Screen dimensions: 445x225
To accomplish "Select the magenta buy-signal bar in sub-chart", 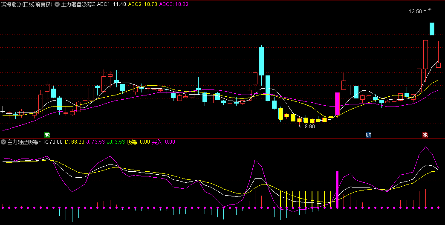I will (337, 190).
